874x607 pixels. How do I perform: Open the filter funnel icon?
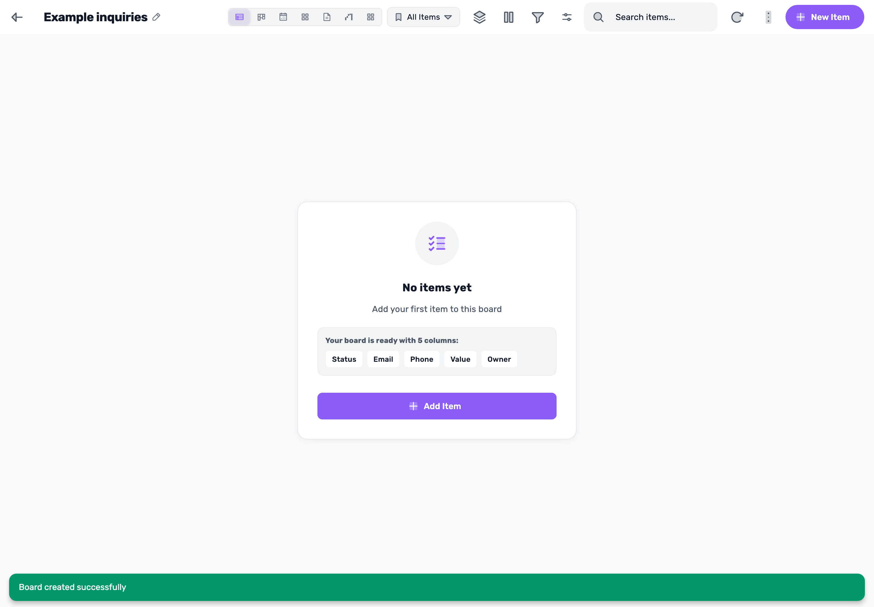tap(537, 17)
